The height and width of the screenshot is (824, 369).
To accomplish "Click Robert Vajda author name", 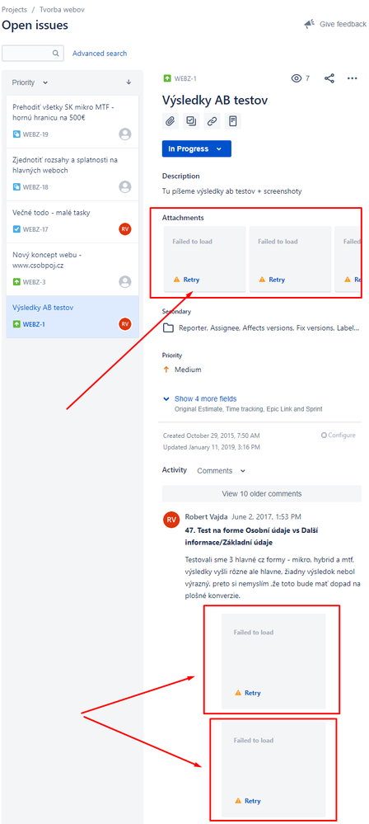I will (206, 516).
